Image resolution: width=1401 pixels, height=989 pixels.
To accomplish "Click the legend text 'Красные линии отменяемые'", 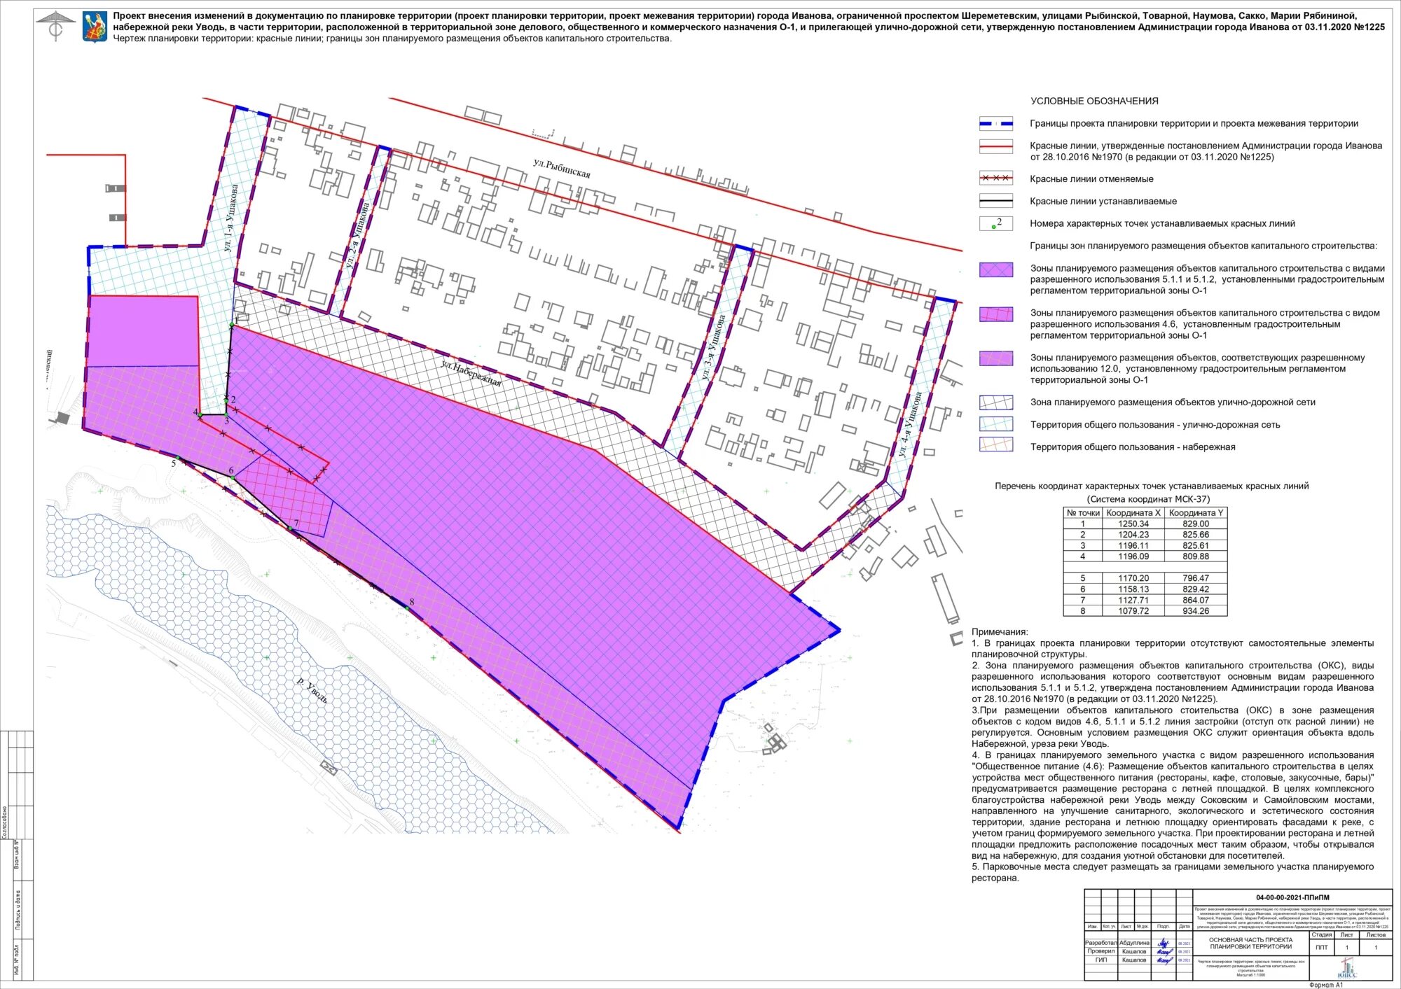I will pos(1091,179).
